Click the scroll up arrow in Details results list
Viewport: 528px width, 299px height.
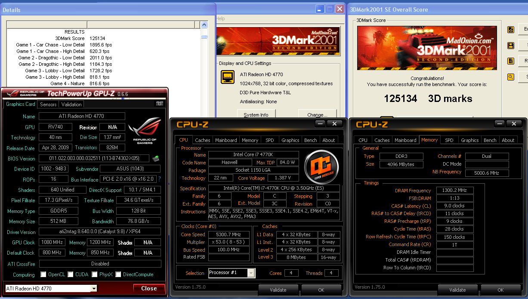205,25
